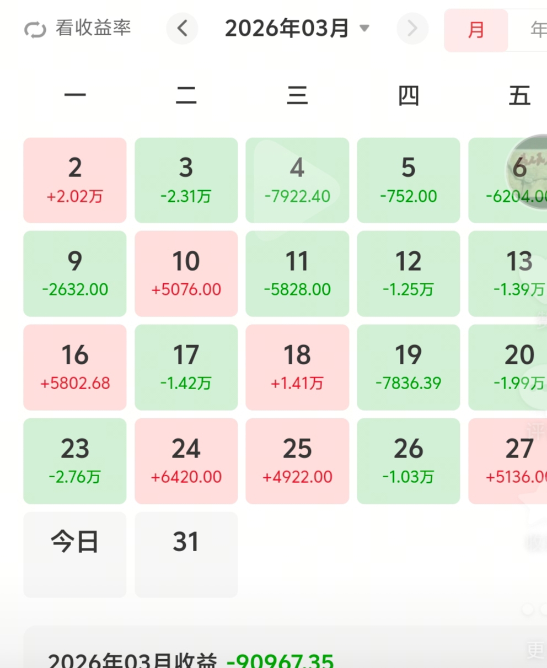The width and height of the screenshot is (547, 668).
Task: Tap the 今日 today cell
Action: coord(75,554)
